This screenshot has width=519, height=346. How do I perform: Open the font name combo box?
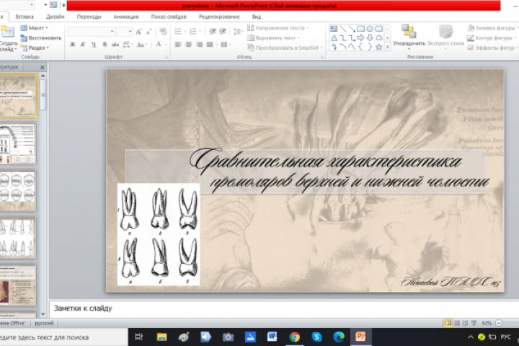[91, 32]
